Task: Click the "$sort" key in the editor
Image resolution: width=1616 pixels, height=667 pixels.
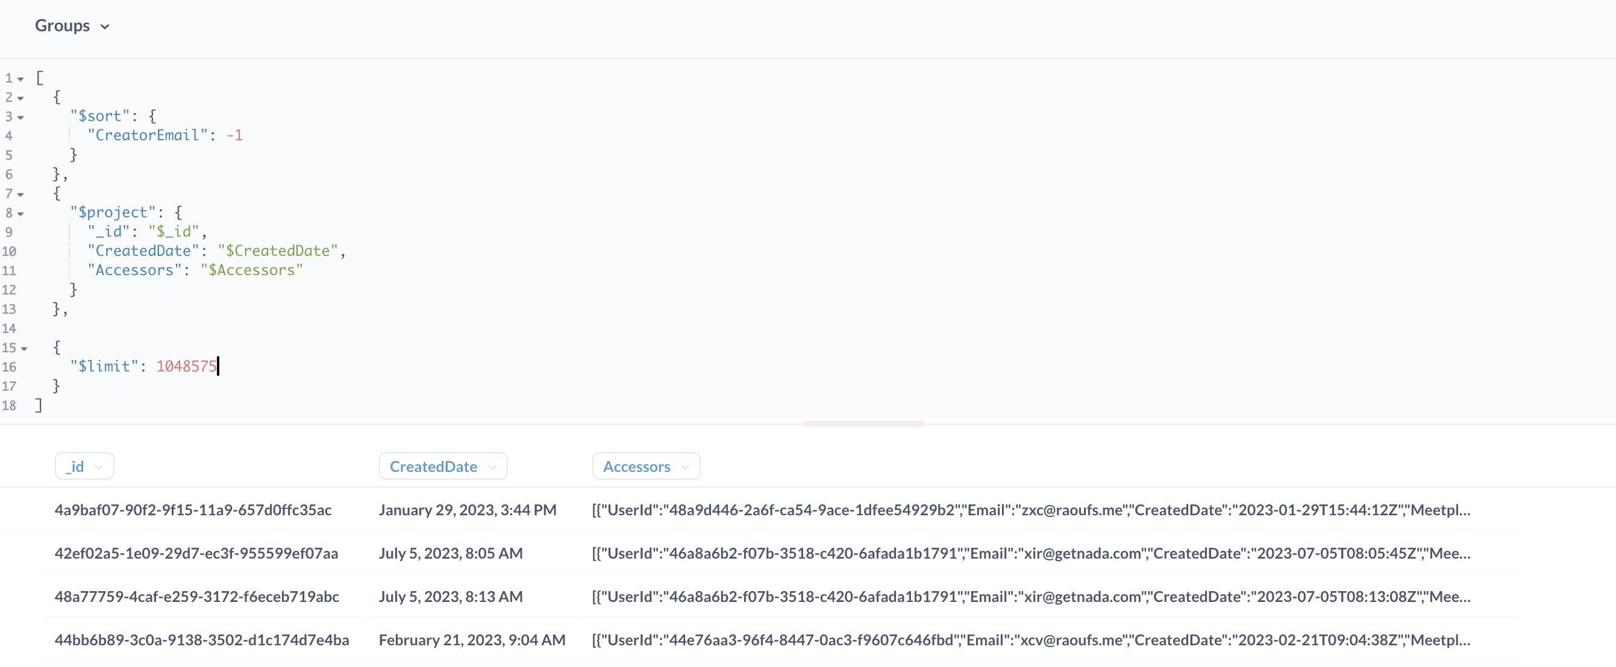Action: click(100, 116)
